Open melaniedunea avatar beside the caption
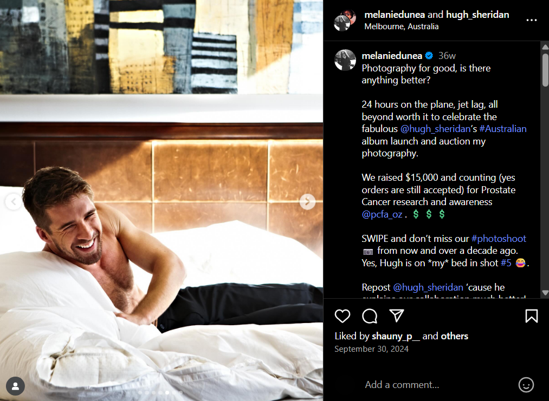The height and width of the screenshot is (401, 549). pyautogui.click(x=345, y=60)
